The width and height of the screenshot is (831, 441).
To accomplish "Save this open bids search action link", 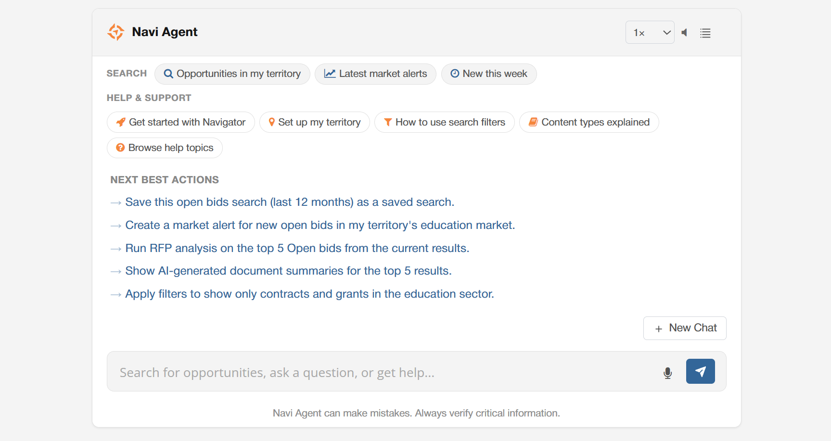I will click(x=290, y=202).
